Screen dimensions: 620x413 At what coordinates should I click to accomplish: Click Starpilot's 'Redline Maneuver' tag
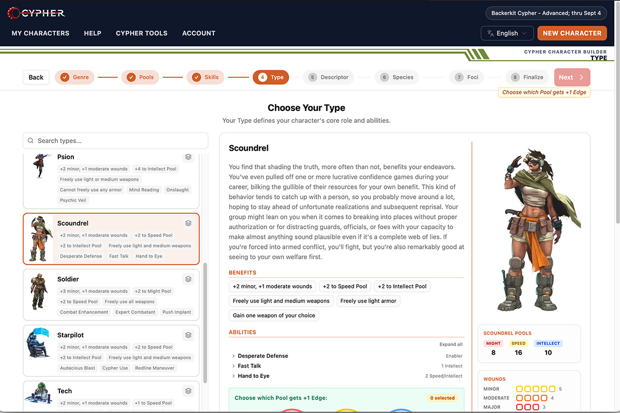(154, 368)
